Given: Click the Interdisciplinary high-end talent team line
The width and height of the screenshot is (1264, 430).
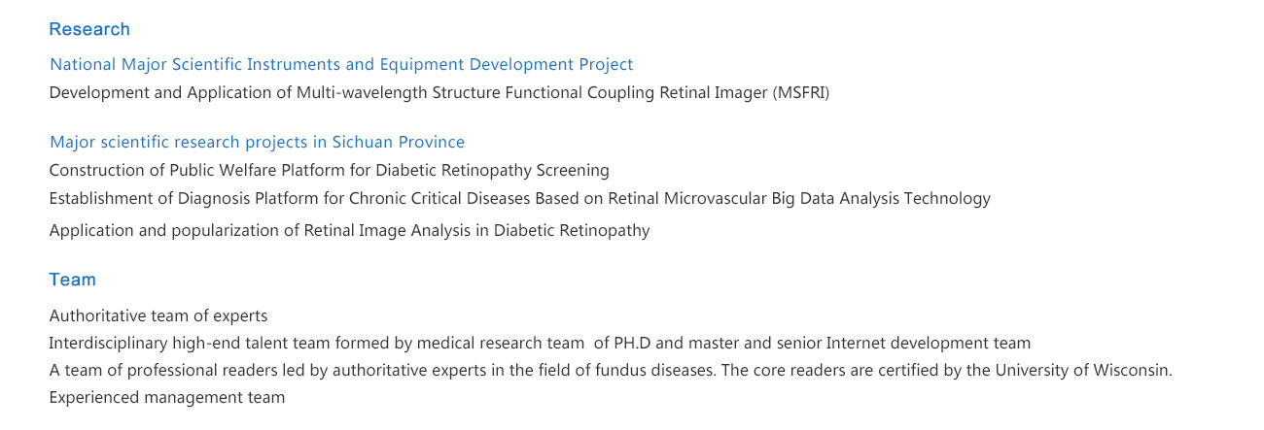Looking at the screenshot, I should [x=541, y=344].
